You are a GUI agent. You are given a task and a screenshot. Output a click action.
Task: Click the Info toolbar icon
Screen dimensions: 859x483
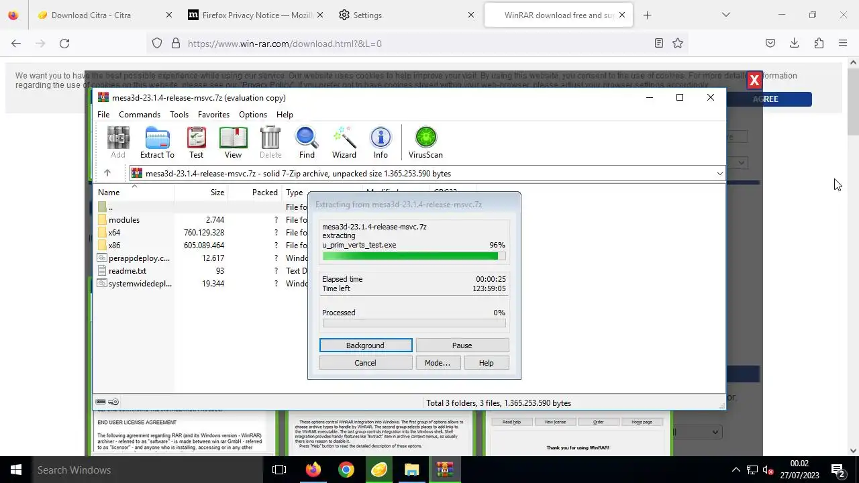pos(381,142)
